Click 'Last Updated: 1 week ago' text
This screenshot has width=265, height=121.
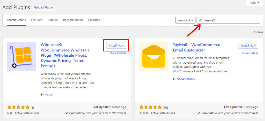[x=241, y=107]
